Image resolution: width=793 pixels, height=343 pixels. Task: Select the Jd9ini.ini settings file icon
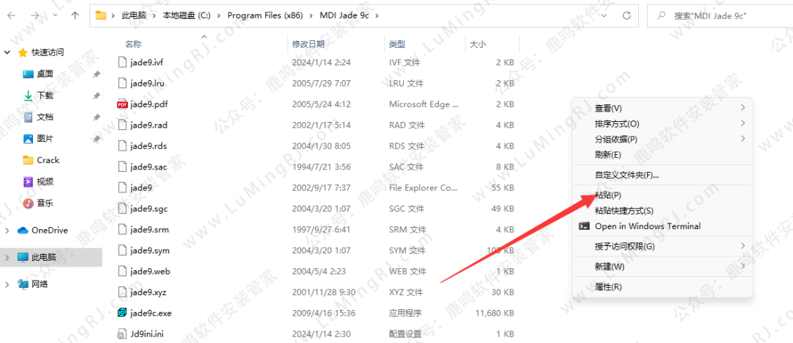point(121,334)
